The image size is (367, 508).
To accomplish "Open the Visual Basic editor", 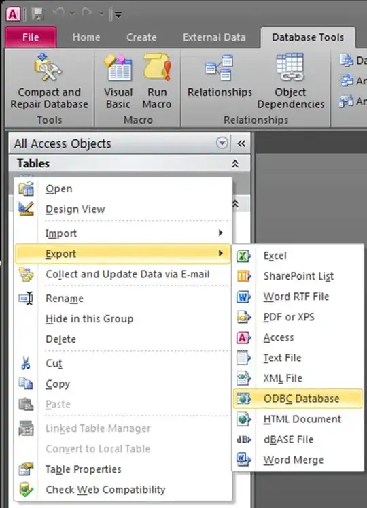I will (118, 81).
